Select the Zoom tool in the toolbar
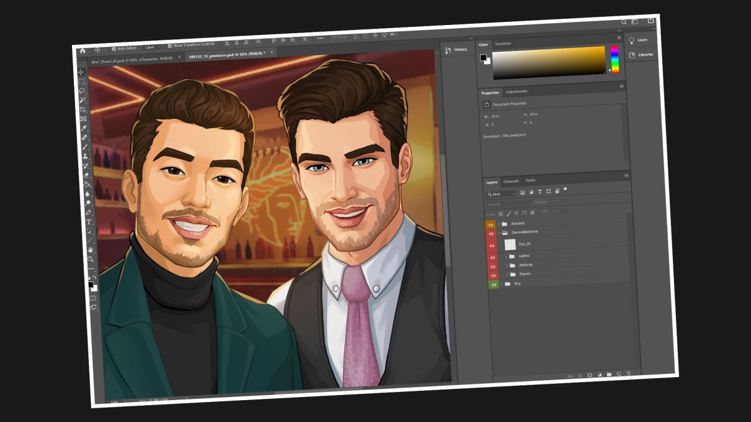Viewport: 751px width, 422px height. (91, 259)
